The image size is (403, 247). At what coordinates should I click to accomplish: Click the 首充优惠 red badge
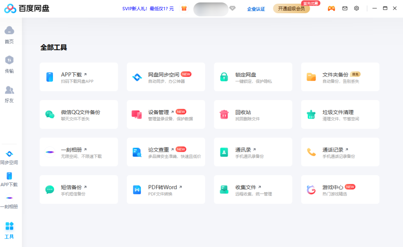311,3
